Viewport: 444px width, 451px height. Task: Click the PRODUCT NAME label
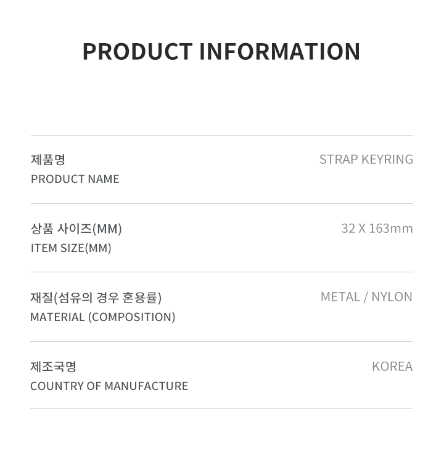click(75, 179)
